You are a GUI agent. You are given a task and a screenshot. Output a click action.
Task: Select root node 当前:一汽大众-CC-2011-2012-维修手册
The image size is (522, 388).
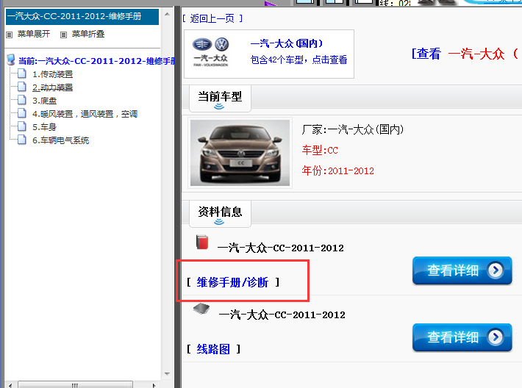pos(96,61)
